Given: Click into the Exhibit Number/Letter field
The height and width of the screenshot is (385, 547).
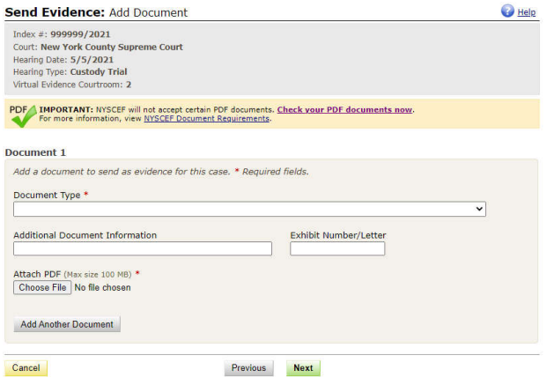Looking at the screenshot, I should click(337, 249).
